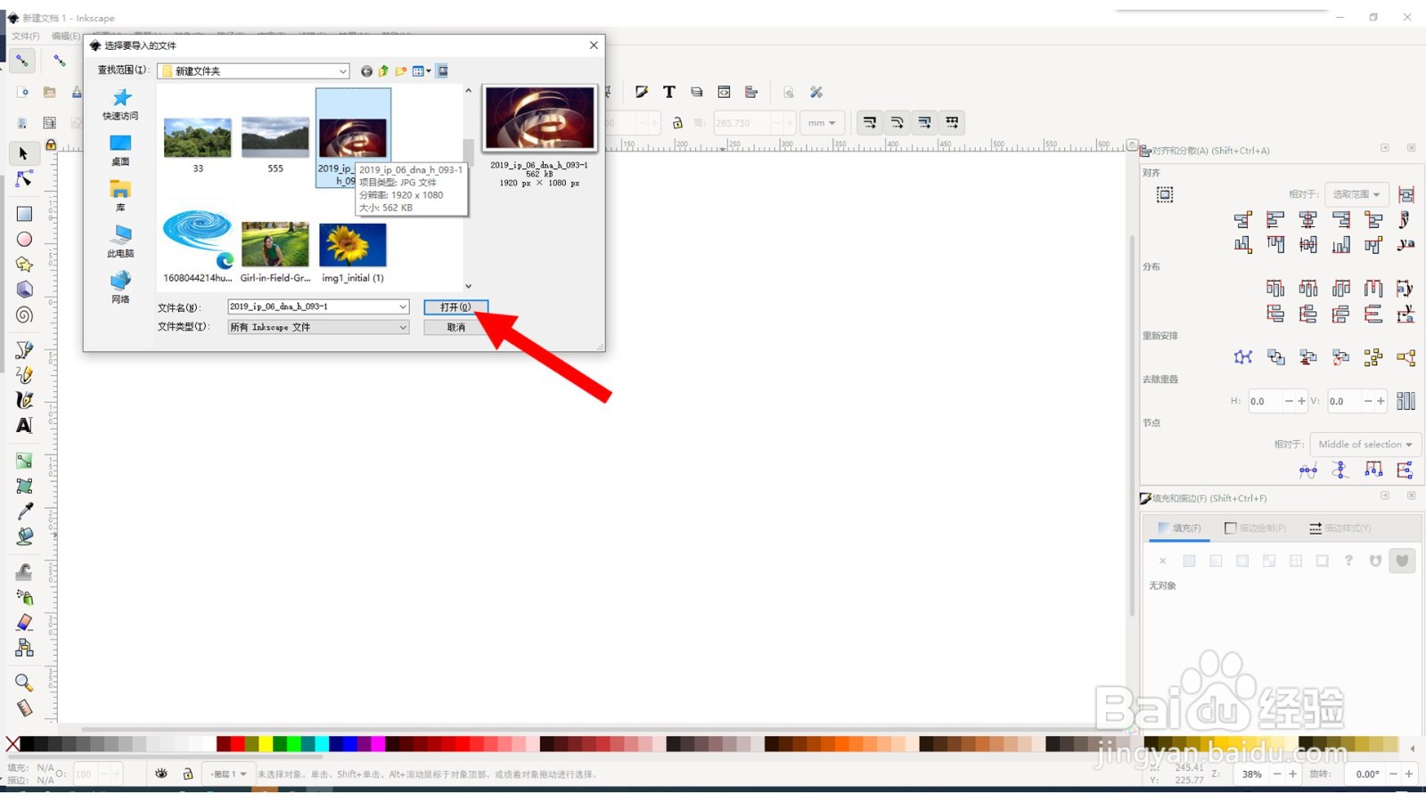
Task: Select the Color Dropper tool
Action: point(24,511)
